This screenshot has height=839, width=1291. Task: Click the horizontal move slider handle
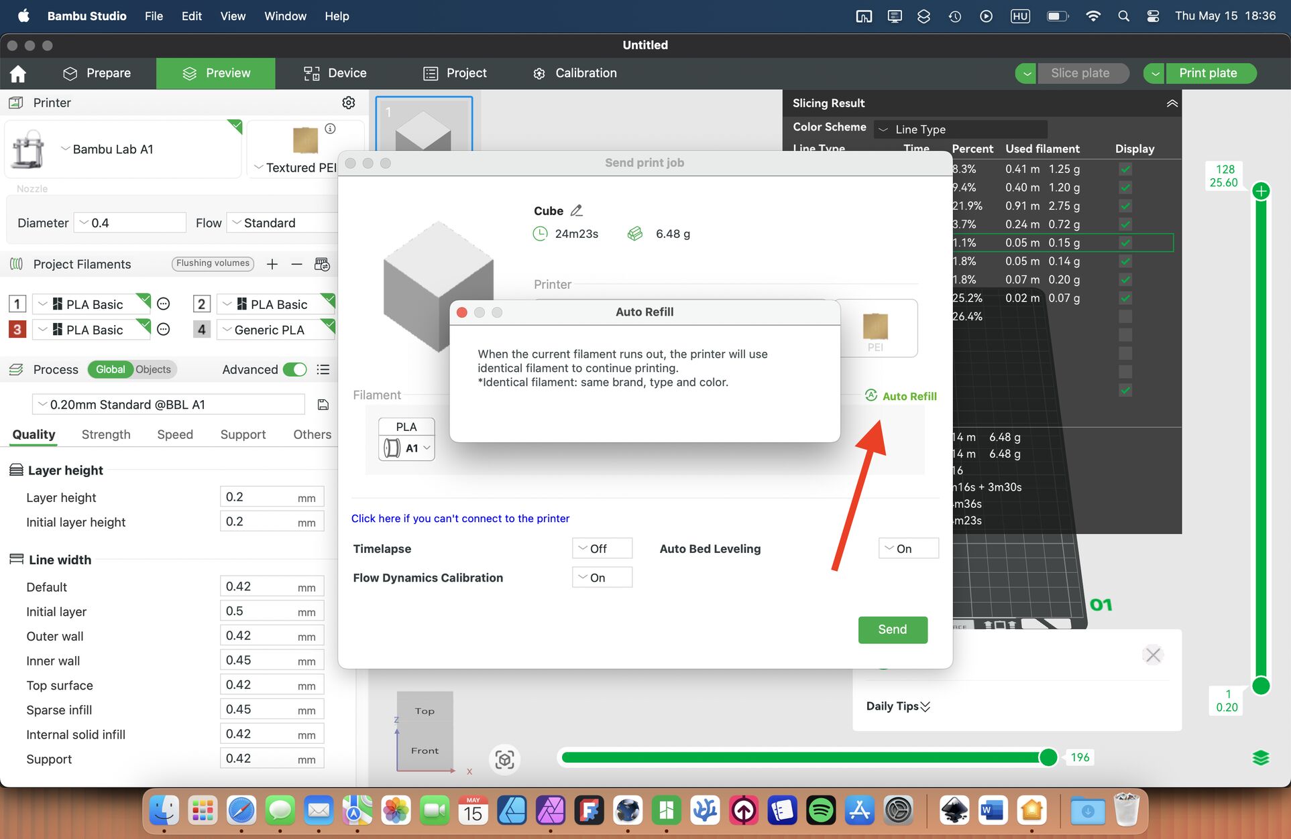pyautogui.click(x=1048, y=757)
